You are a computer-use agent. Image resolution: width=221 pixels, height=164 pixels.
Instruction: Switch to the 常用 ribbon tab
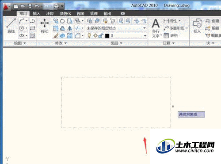click(x=23, y=14)
